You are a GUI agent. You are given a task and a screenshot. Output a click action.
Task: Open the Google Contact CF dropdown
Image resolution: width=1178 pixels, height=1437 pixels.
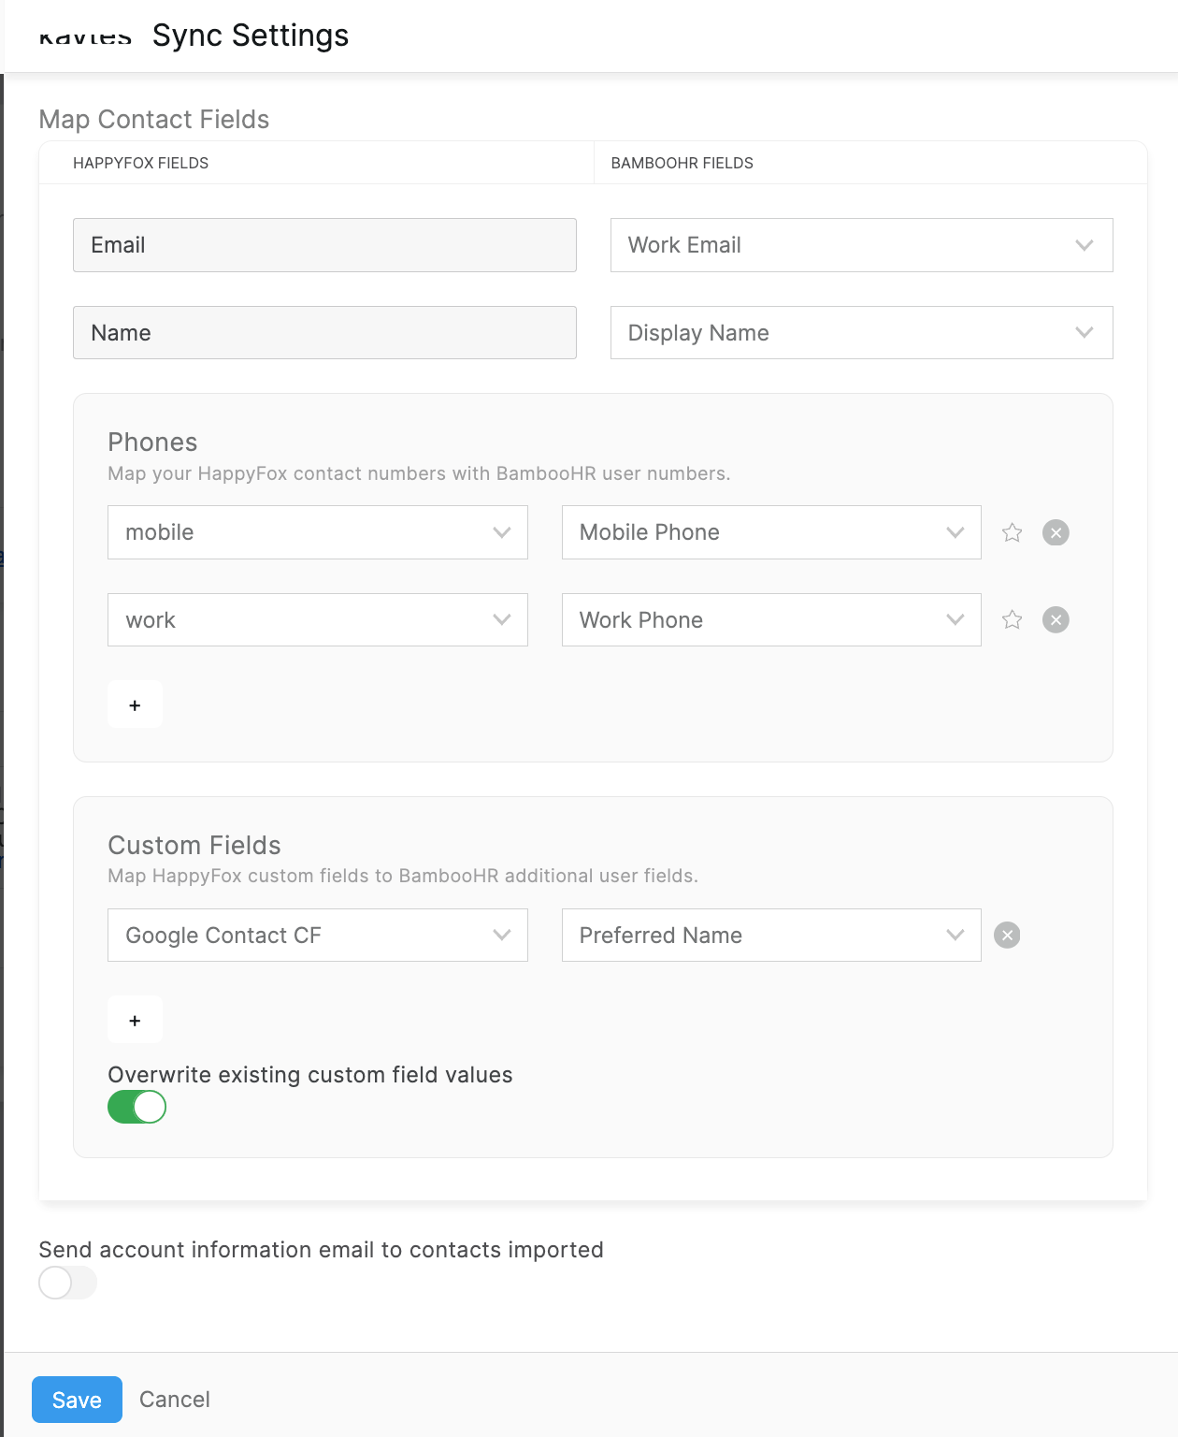pyautogui.click(x=318, y=935)
